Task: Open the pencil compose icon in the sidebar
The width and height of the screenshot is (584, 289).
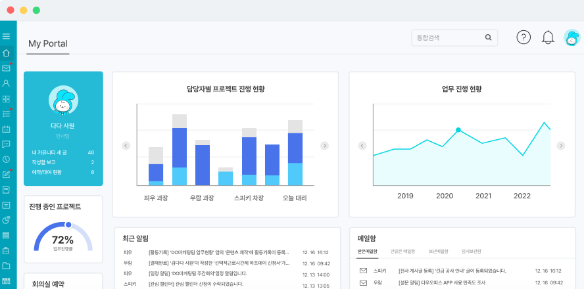Action: pyautogui.click(x=6, y=175)
